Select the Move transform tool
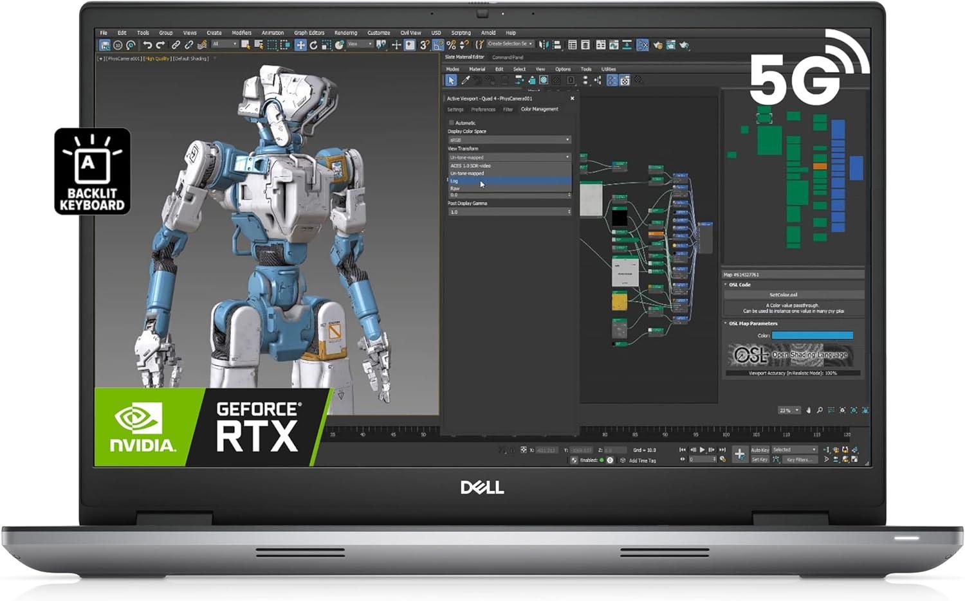The height and width of the screenshot is (601, 965). [x=300, y=45]
